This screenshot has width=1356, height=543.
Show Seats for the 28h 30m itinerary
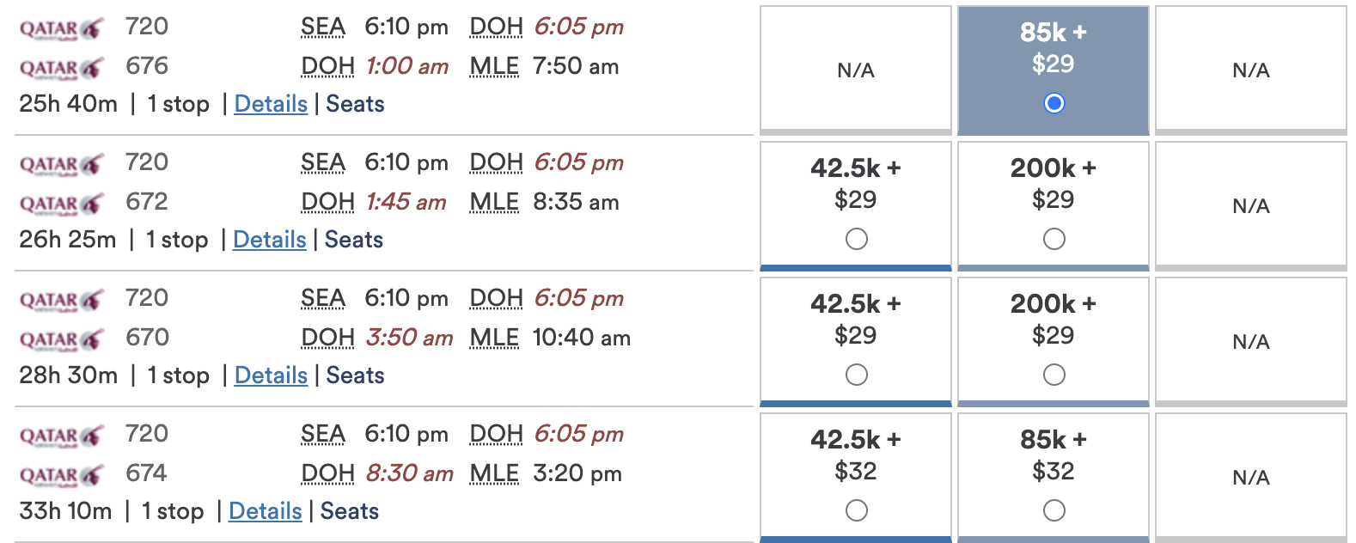click(x=355, y=375)
